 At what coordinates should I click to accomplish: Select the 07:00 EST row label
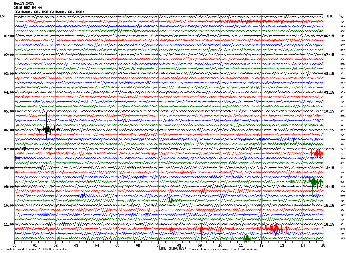tap(9, 149)
